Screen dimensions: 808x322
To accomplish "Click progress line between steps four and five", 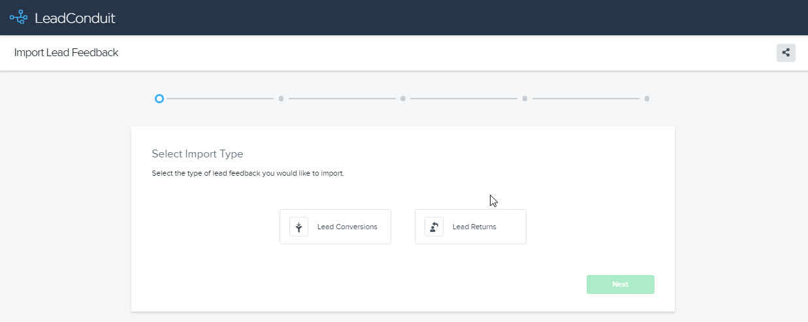I will (x=585, y=99).
